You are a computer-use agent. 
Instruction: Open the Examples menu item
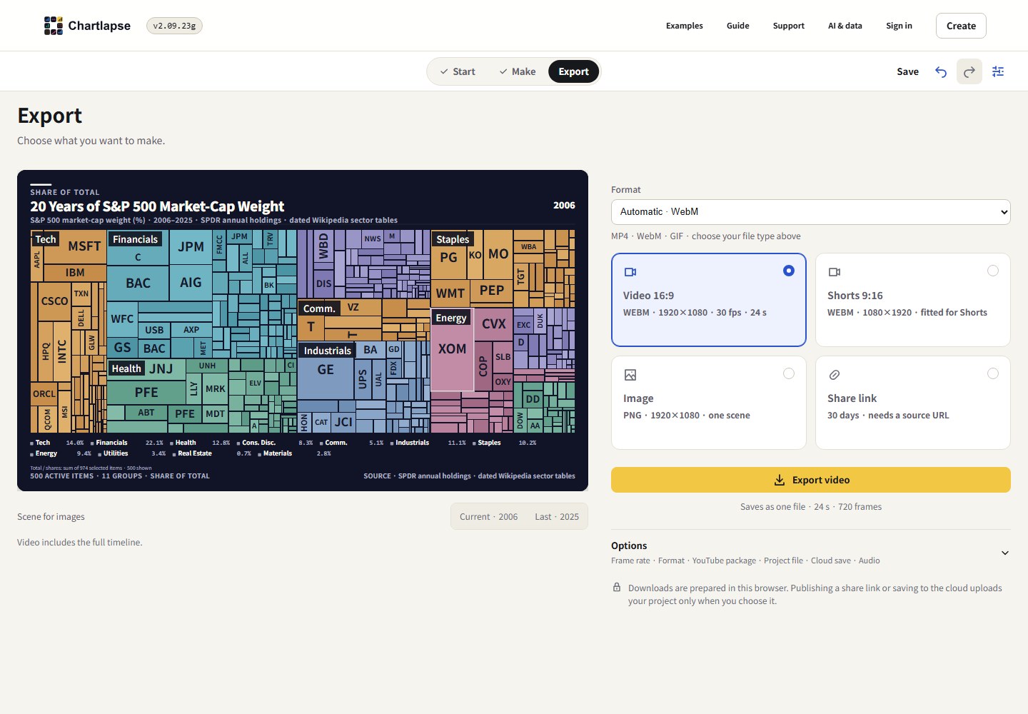[685, 26]
